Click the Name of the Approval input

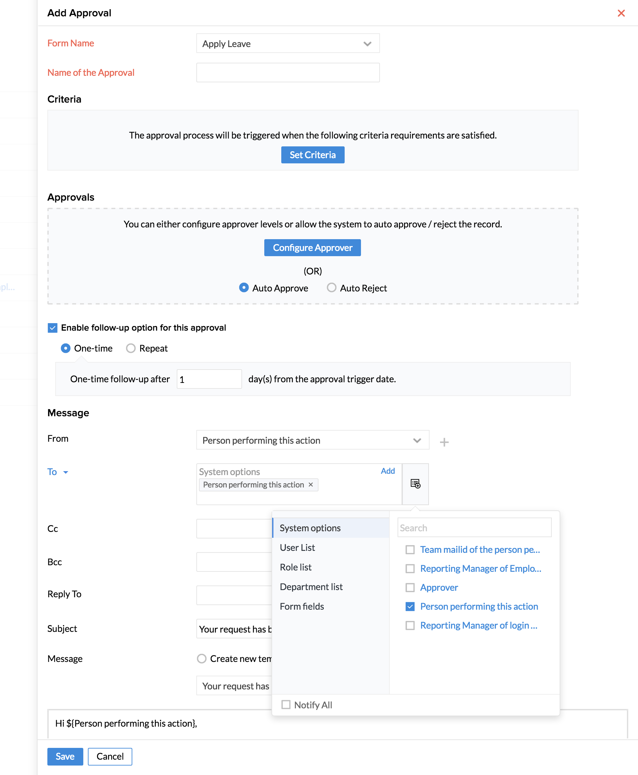coord(288,73)
